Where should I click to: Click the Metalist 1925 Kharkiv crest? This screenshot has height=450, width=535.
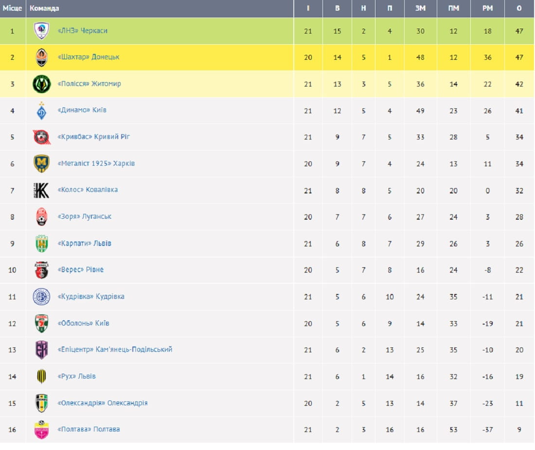(x=41, y=164)
